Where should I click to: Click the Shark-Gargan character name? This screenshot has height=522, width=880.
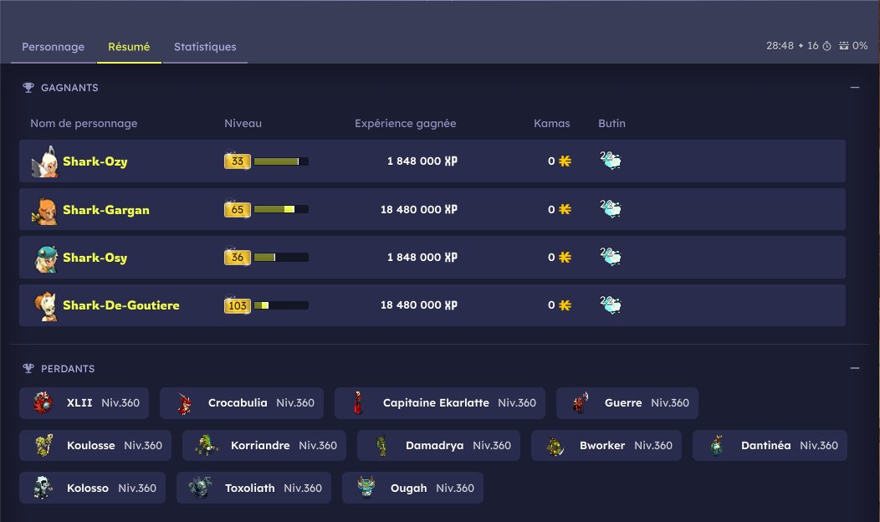tap(106, 210)
